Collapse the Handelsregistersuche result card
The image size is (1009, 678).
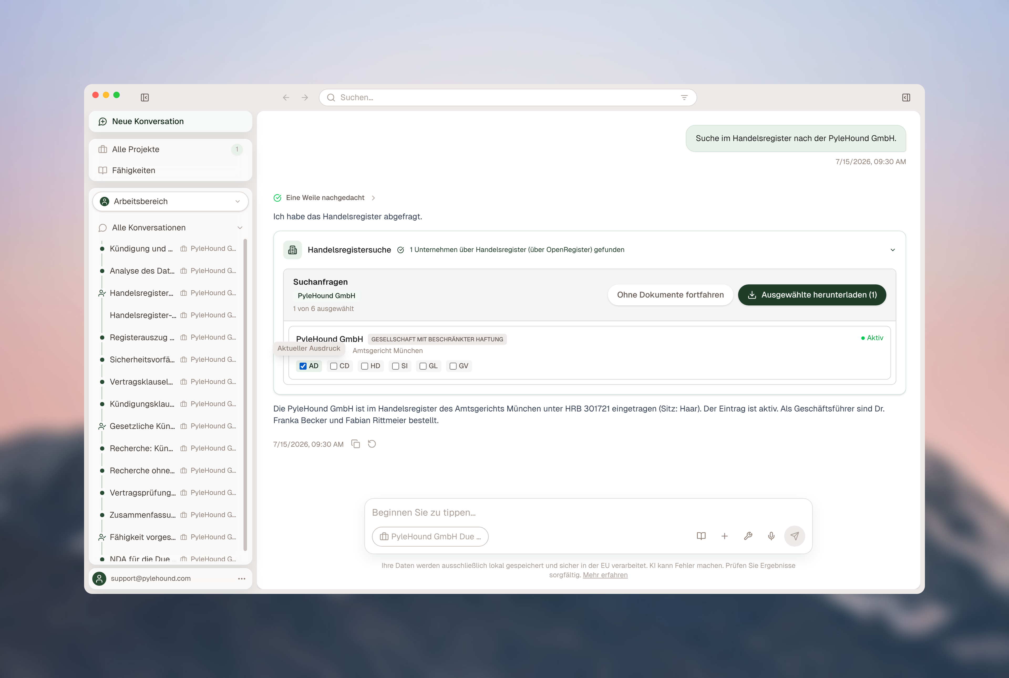(893, 250)
